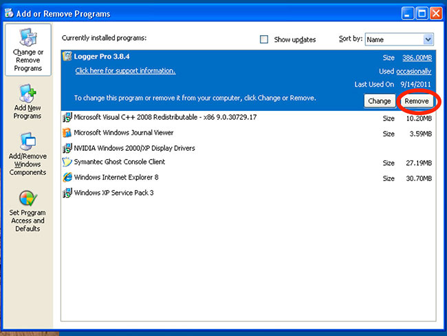Click the Symantec Ghost Console Client icon
Viewport: 447px width, 336px height.
67,162
